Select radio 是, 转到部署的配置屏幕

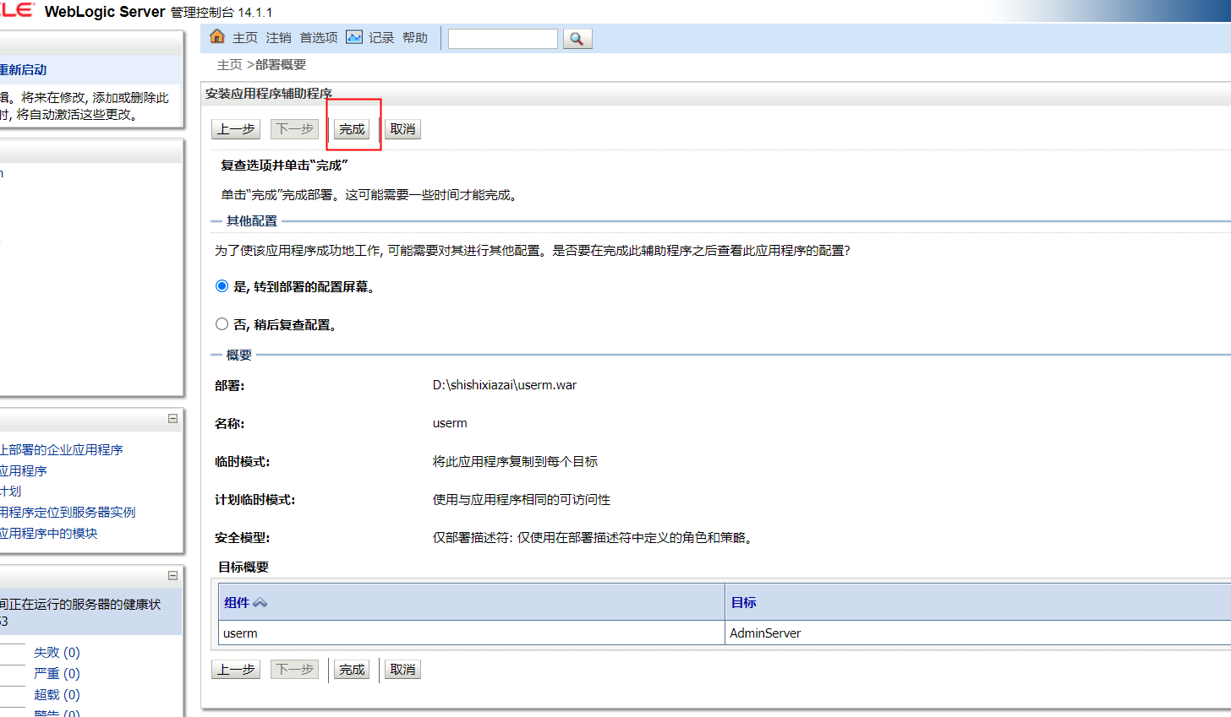click(x=221, y=287)
